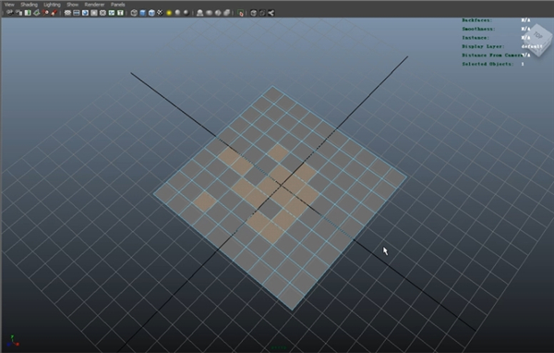
Task: Toggle the safe title overlay
Action: (120, 13)
